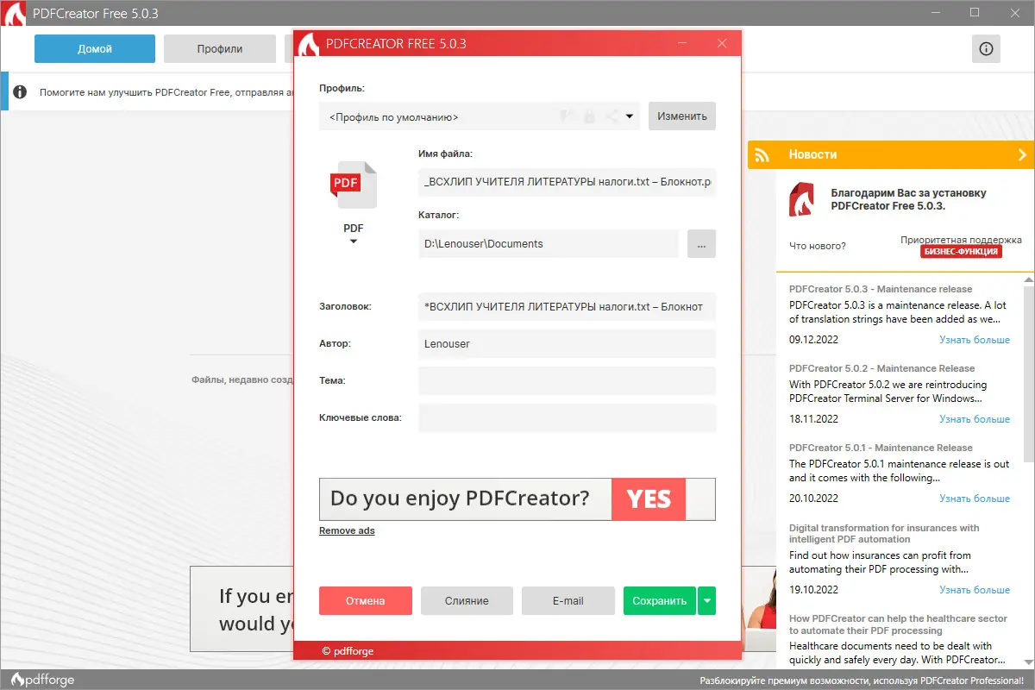The width and height of the screenshot is (1035, 690).
Task: Open the Сохранить split-button dropdown arrow
Action: tap(707, 601)
